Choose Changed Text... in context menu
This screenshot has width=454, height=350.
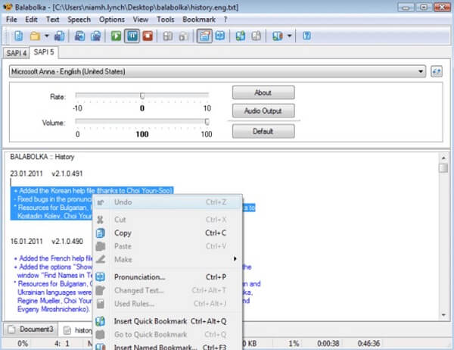pyautogui.click(x=167, y=290)
